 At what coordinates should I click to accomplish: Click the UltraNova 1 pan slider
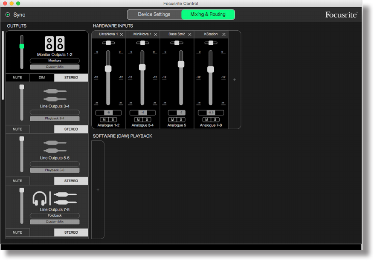(108, 43)
